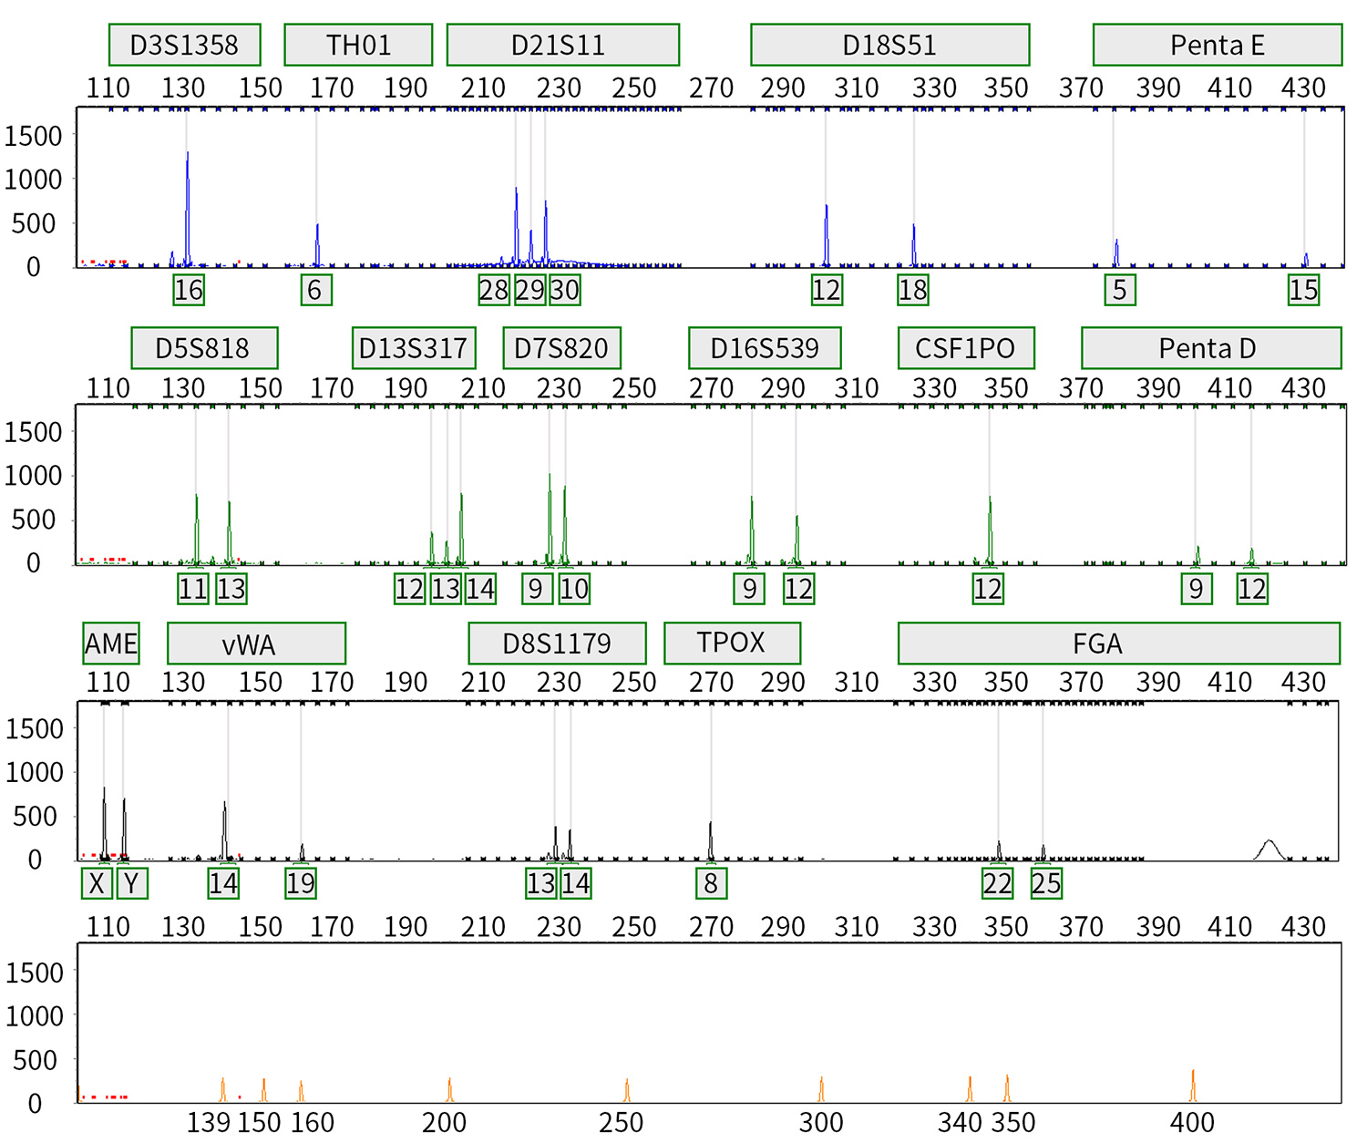Select the FGA locus header
Viewport: 1367px width, 1143px height.
click(x=1118, y=644)
